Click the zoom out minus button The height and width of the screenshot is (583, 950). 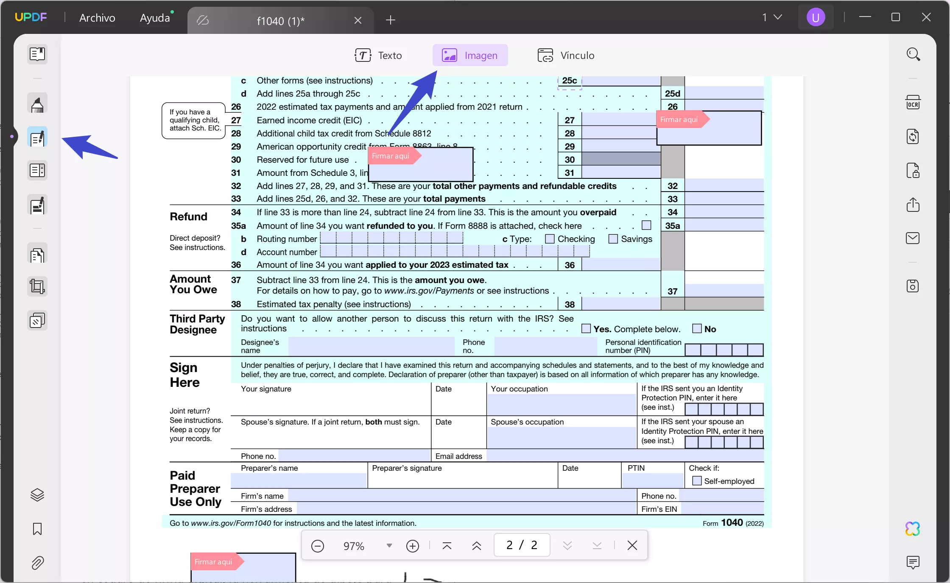317,545
